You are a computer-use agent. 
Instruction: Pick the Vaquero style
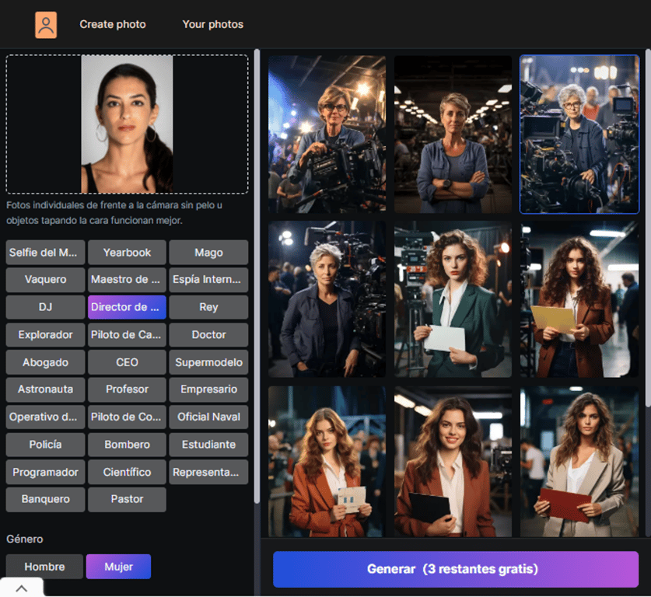pos(45,280)
